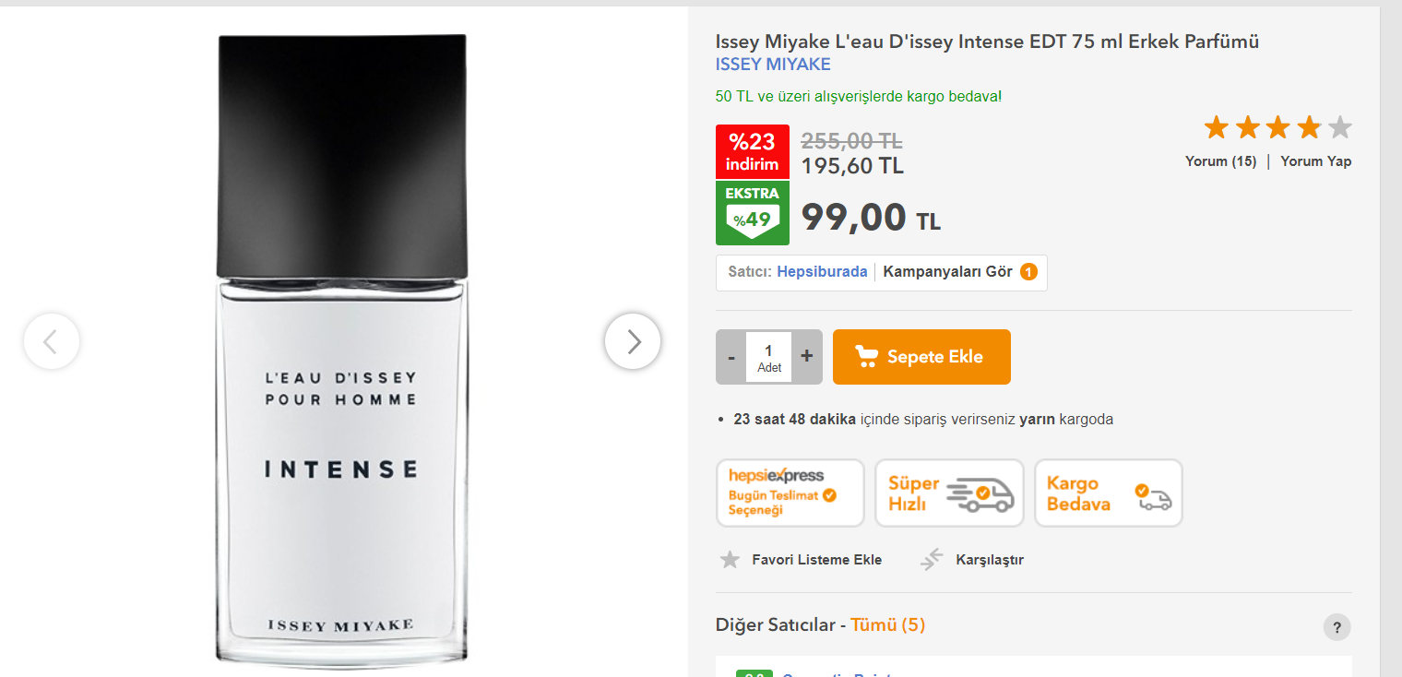
Task: Click the compare arrows icon beside Karşılaştır
Action: coord(932,559)
